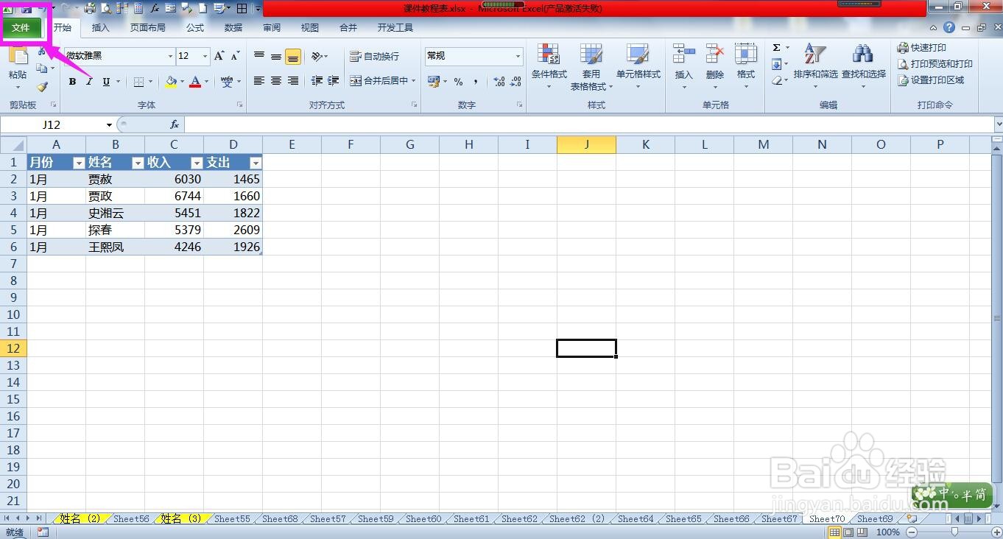
Task: Increase cell indent
Action: pos(334,81)
